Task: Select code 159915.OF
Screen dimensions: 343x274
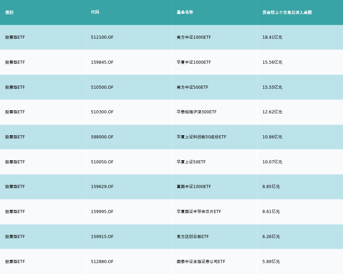Action: pyautogui.click(x=102, y=237)
